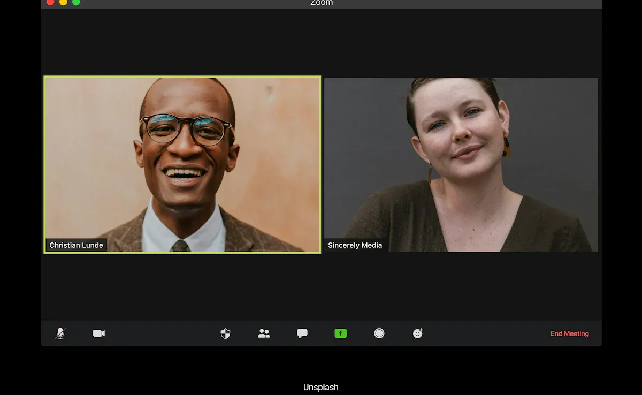Close the Zoom window with red button
This screenshot has width=642, height=395.
tap(50, 2)
